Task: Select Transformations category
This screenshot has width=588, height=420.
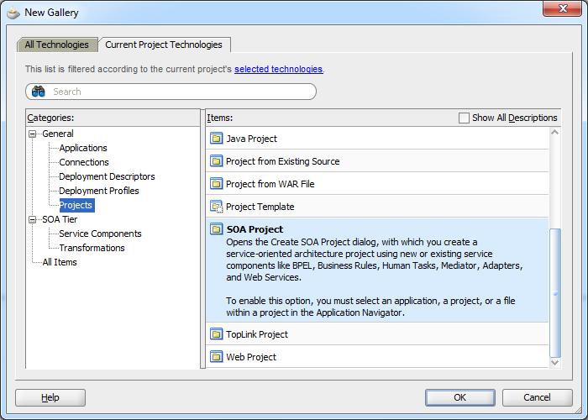Action: [x=92, y=248]
